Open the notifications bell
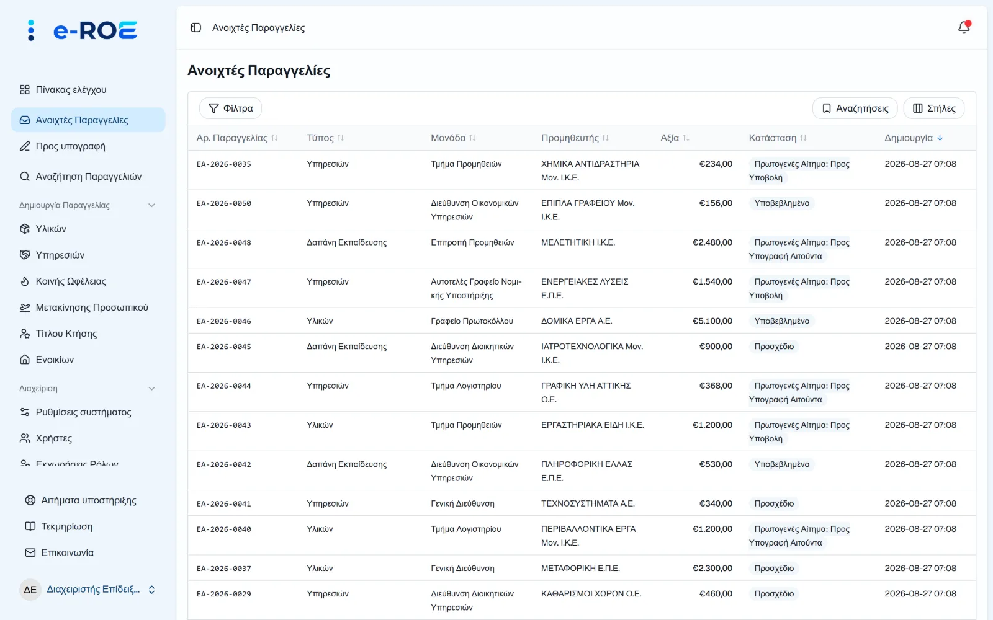 [964, 27]
